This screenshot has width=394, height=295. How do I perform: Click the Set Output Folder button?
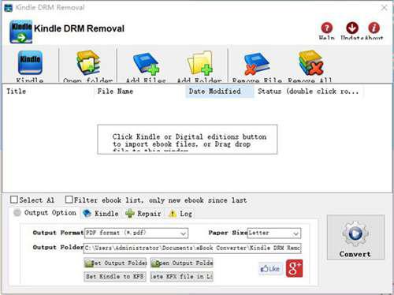[115, 263]
